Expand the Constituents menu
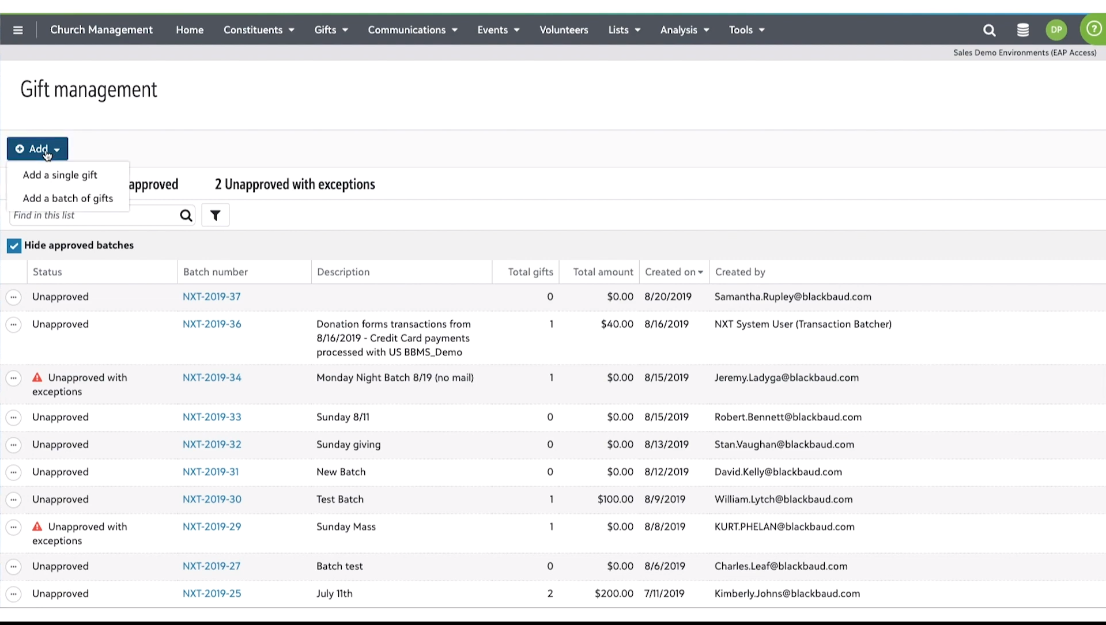 259,30
